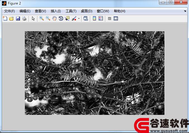Activate the Zoom In magnifier tool
The width and height of the screenshot is (189, 133).
pyautogui.click(x=42, y=18)
